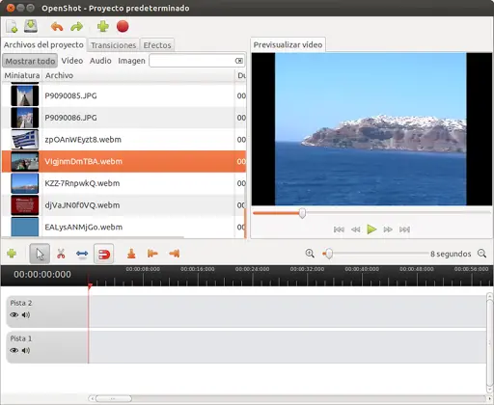Import files with the green plus icon
This screenshot has width=494, height=405.
(x=103, y=26)
